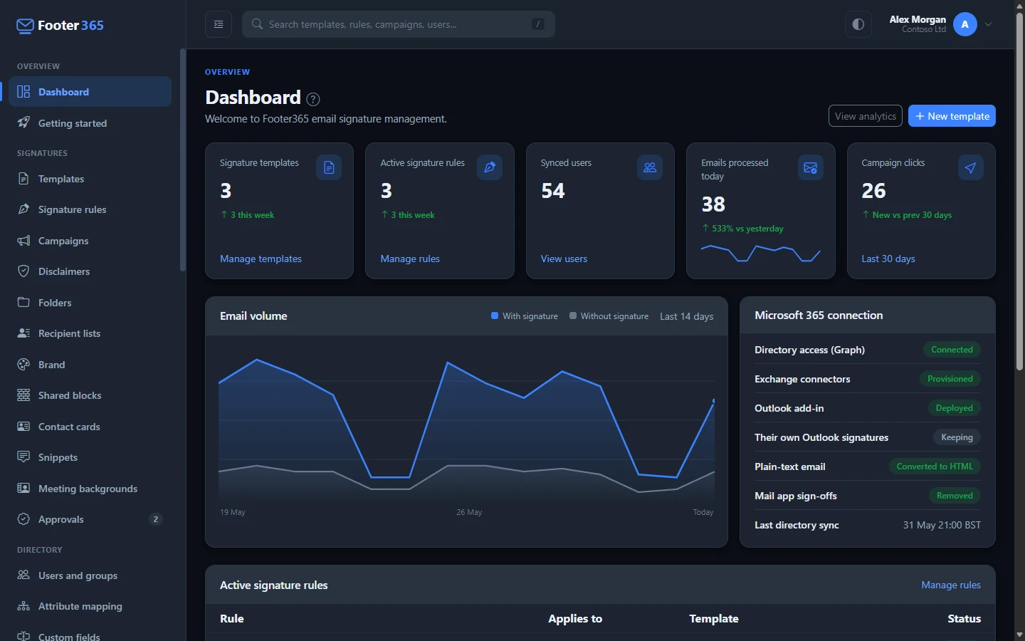The image size is (1025, 641).
Task: Open Signature rules sidebar item
Action: (x=90, y=209)
